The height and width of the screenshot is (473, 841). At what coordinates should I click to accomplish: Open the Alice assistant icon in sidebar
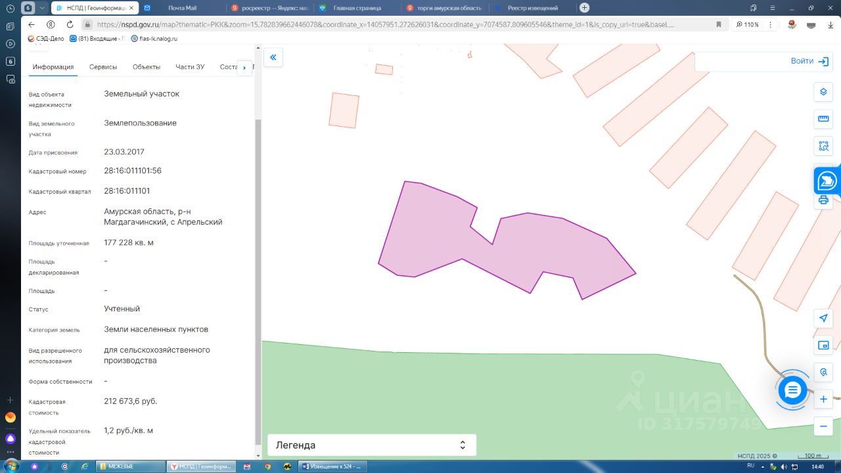pyautogui.click(x=10, y=439)
